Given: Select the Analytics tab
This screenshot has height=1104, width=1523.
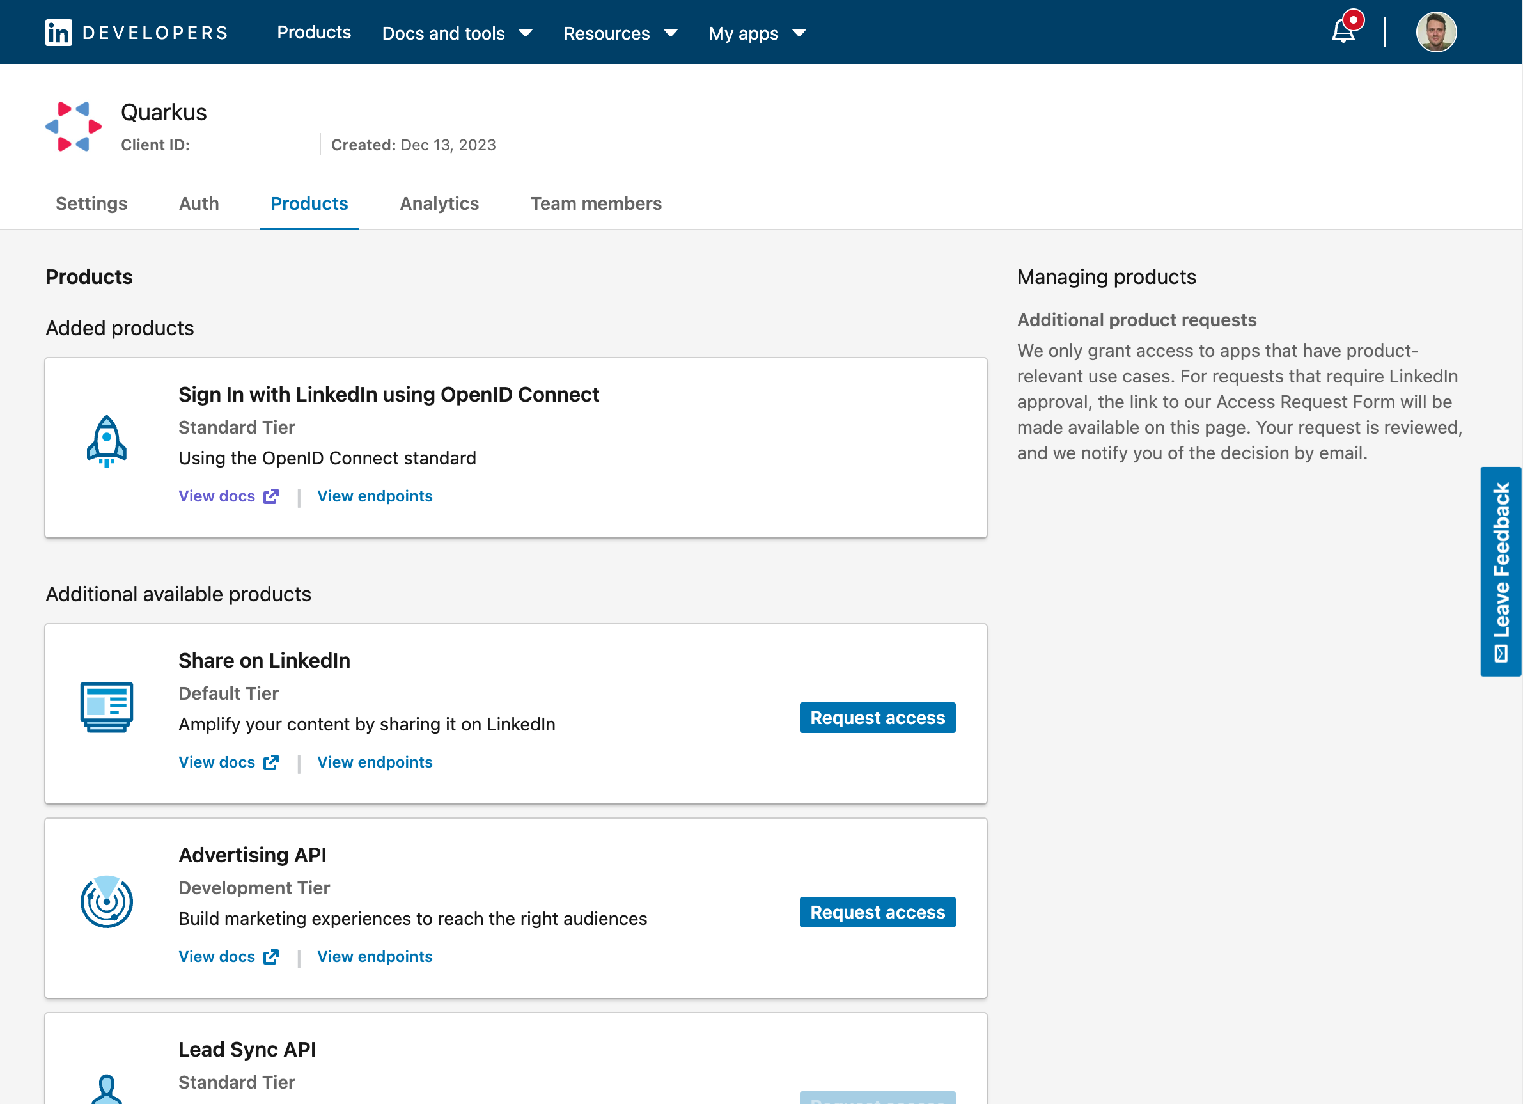Looking at the screenshot, I should coord(439,203).
